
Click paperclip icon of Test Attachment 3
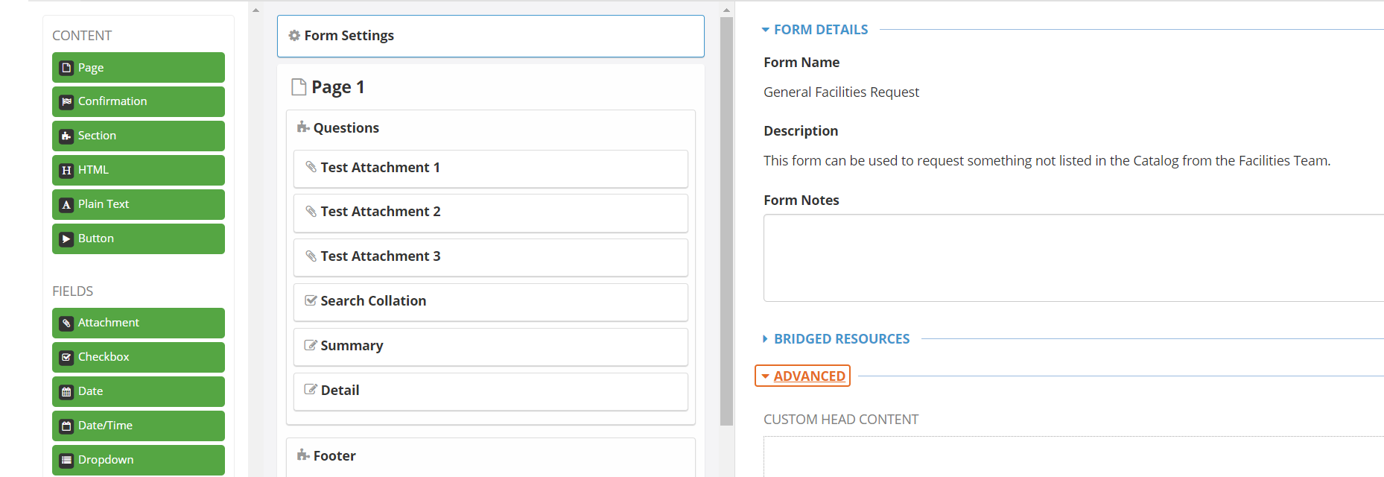point(311,256)
